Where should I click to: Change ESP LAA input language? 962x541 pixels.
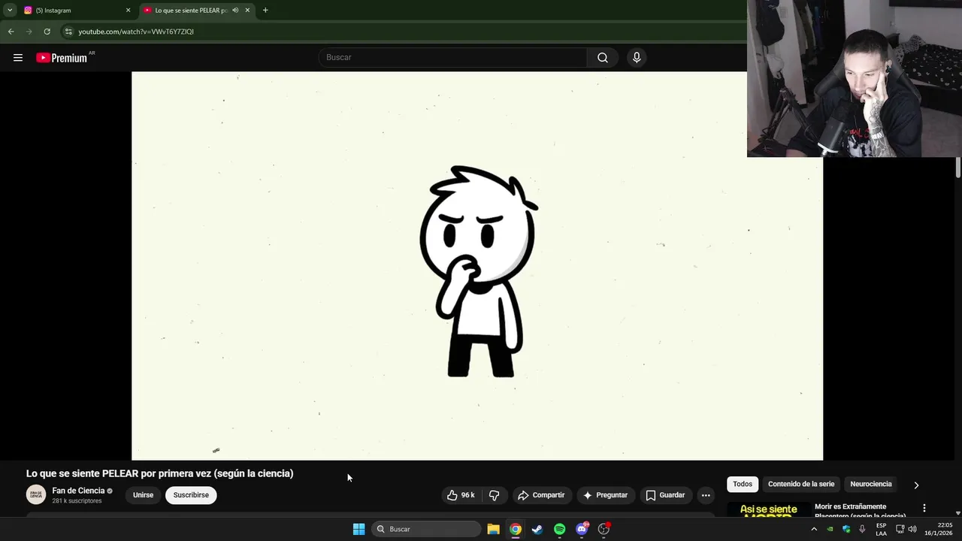tap(882, 529)
